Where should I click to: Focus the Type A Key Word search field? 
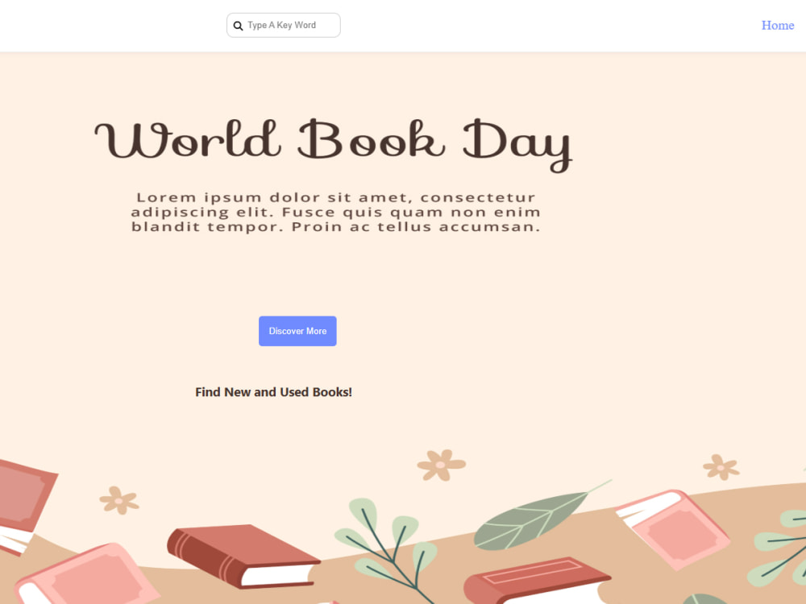coord(283,25)
